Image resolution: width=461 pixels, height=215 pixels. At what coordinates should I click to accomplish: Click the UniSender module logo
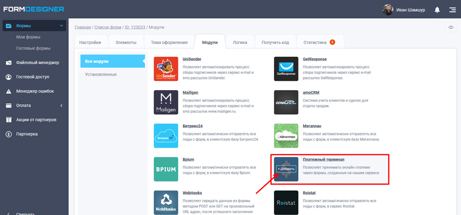click(x=166, y=69)
